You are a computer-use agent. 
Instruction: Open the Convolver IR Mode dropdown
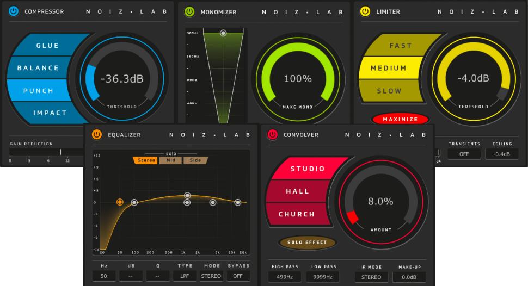[x=371, y=277]
